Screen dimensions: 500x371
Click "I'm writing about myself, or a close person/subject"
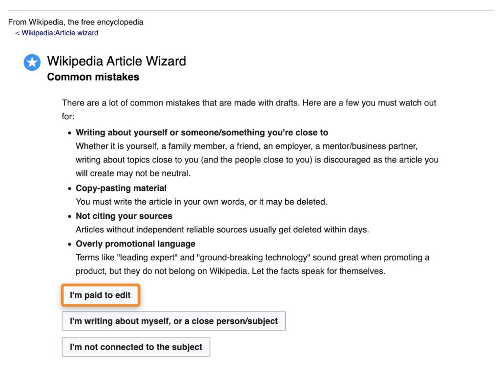coord(173,321)
